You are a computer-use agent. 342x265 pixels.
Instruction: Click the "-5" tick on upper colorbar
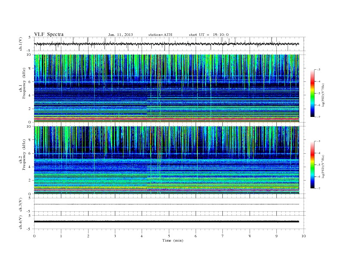click(x=319, y=94)
